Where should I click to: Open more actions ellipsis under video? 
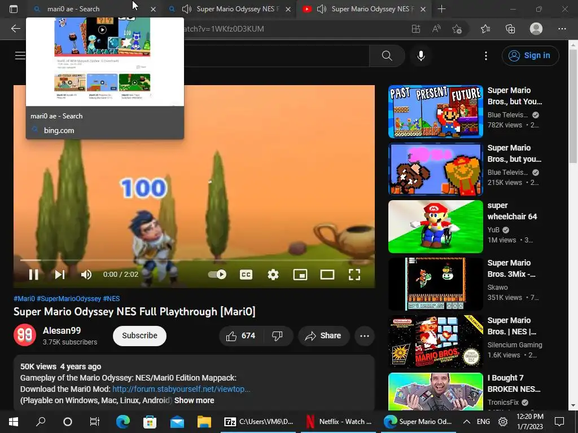point(365,335)
